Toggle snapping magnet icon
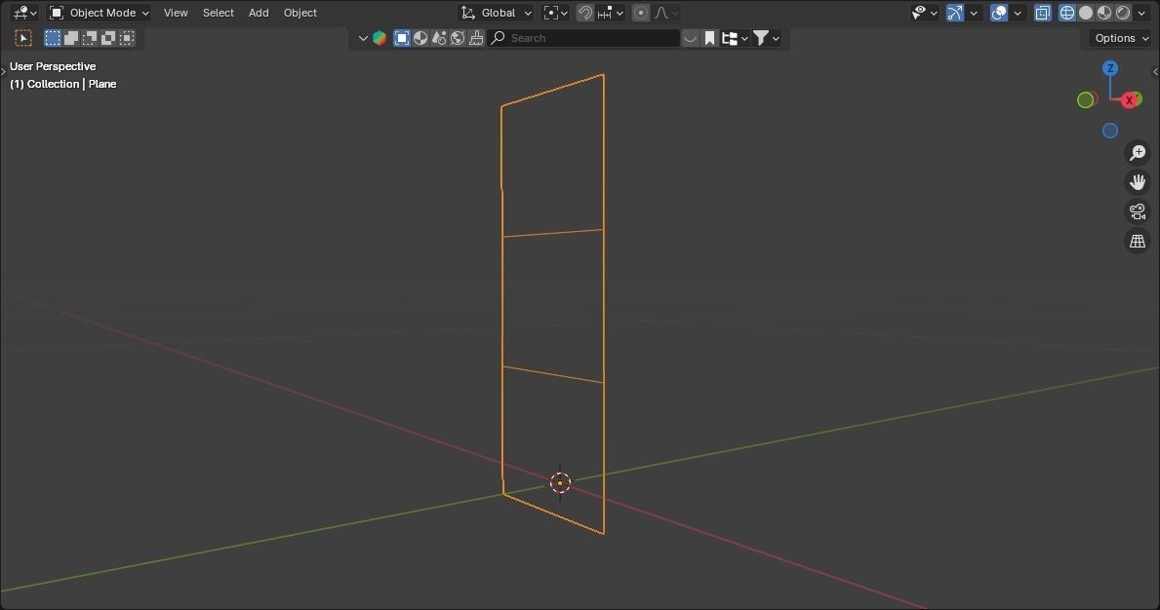Screen dimensions: 1160x610 tap(584, 13)
